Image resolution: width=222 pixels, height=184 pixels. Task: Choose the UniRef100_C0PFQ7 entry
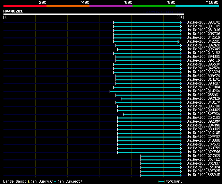[x=203, y=137]
